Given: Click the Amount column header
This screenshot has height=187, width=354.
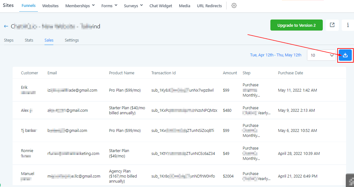Looking at the screenshot, I should (x=230, y=73).
